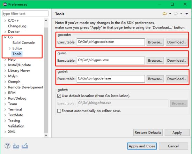Viewport: 192px width, 154px height.
Task: Expand the Docker tree node
Action: click(5, 32)
